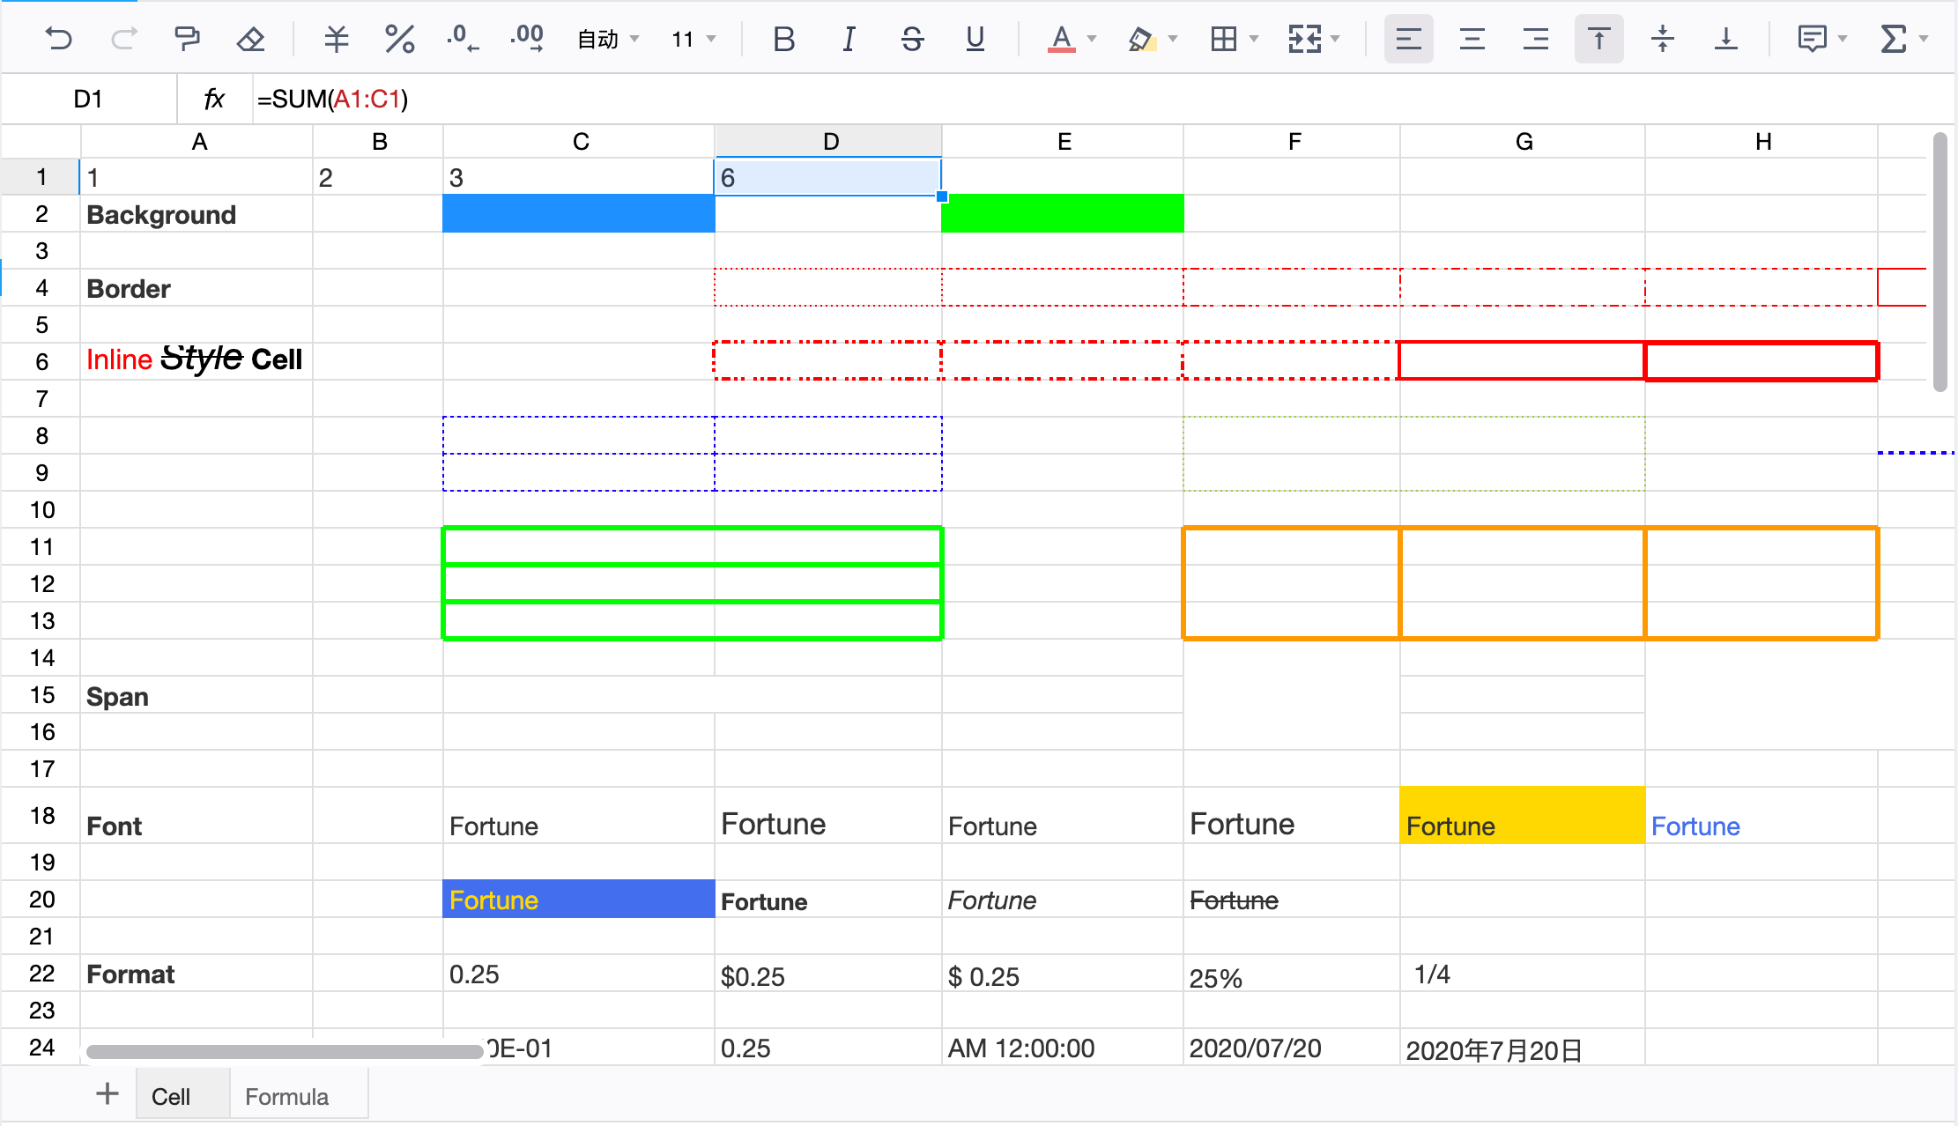
Task: Open the fill color bucket picker
Action: [1140, 39]
